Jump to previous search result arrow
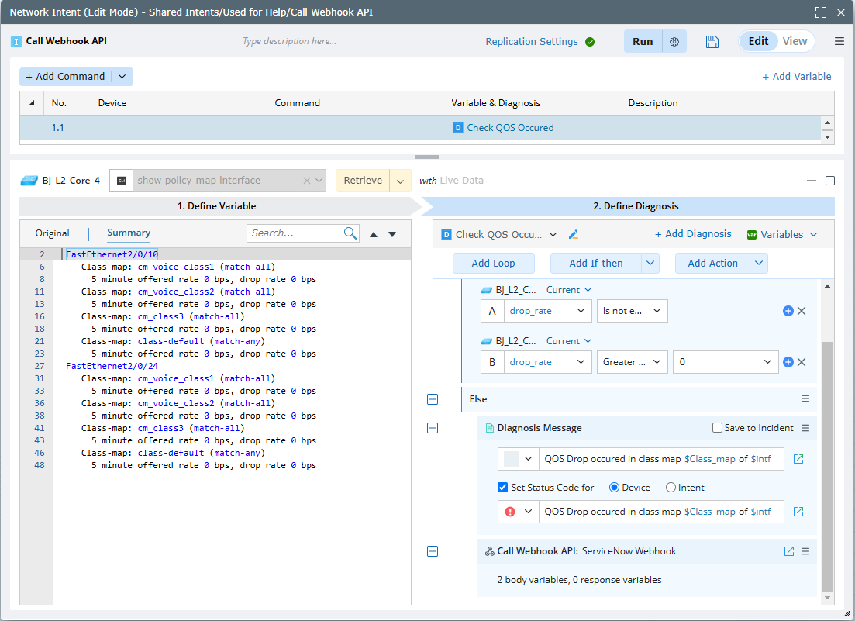The image size is (855, 621). click(x=374, y=234)
